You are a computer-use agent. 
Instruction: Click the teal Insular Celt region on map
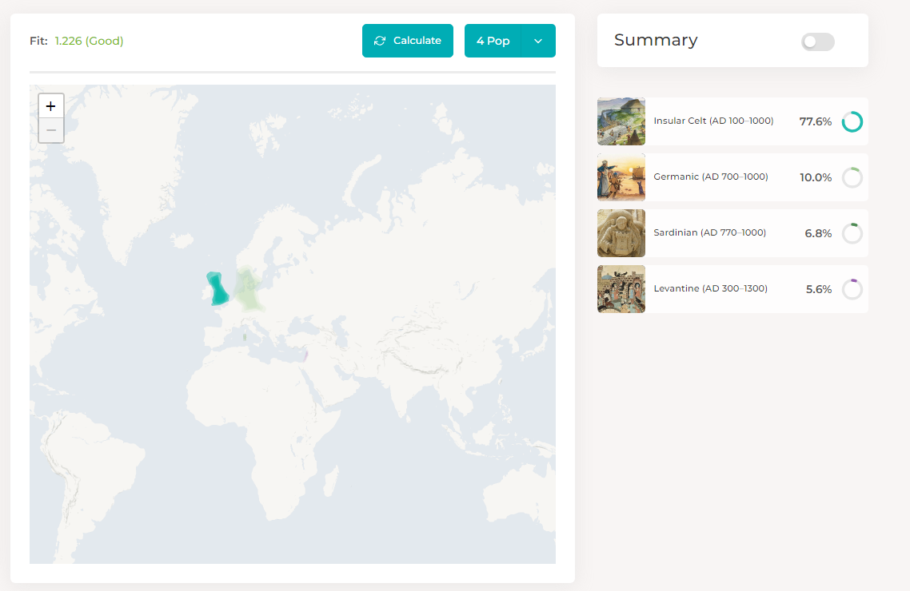[x=218, y=289]
